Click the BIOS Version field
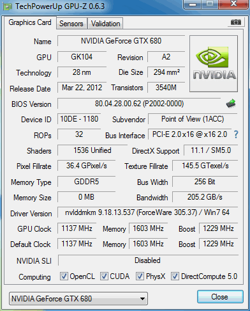 click(139, 104)
